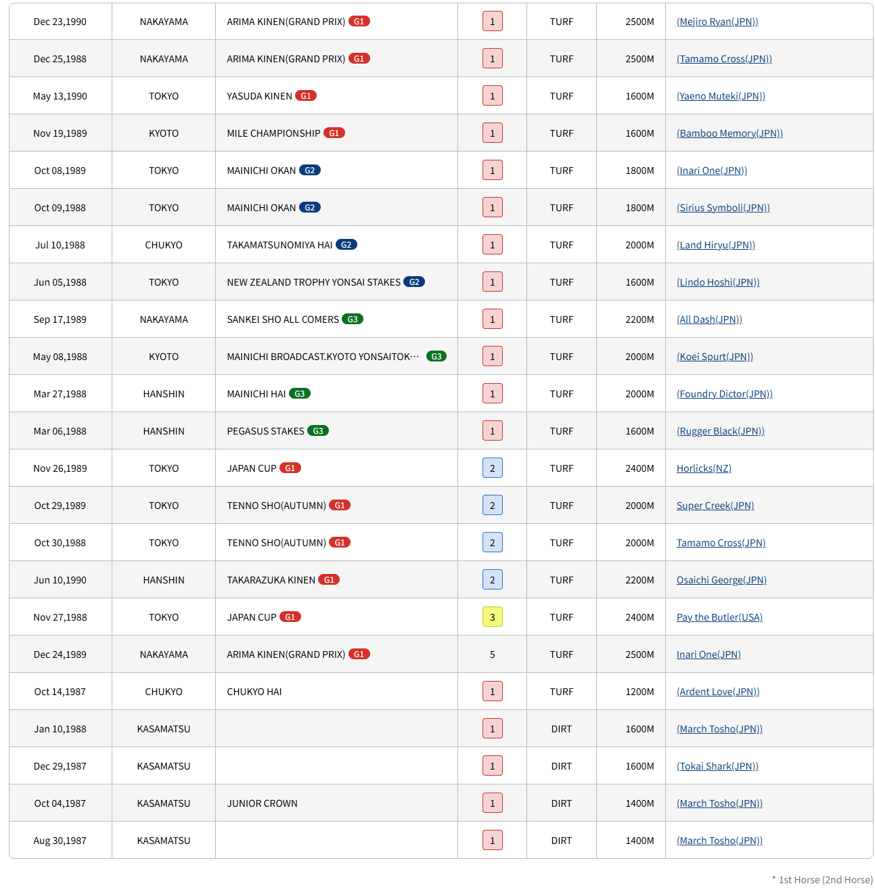The height and width of the screenshot is (888, 875).
Task: Select the JUNIOR CROWN race name
Action: 263,803
